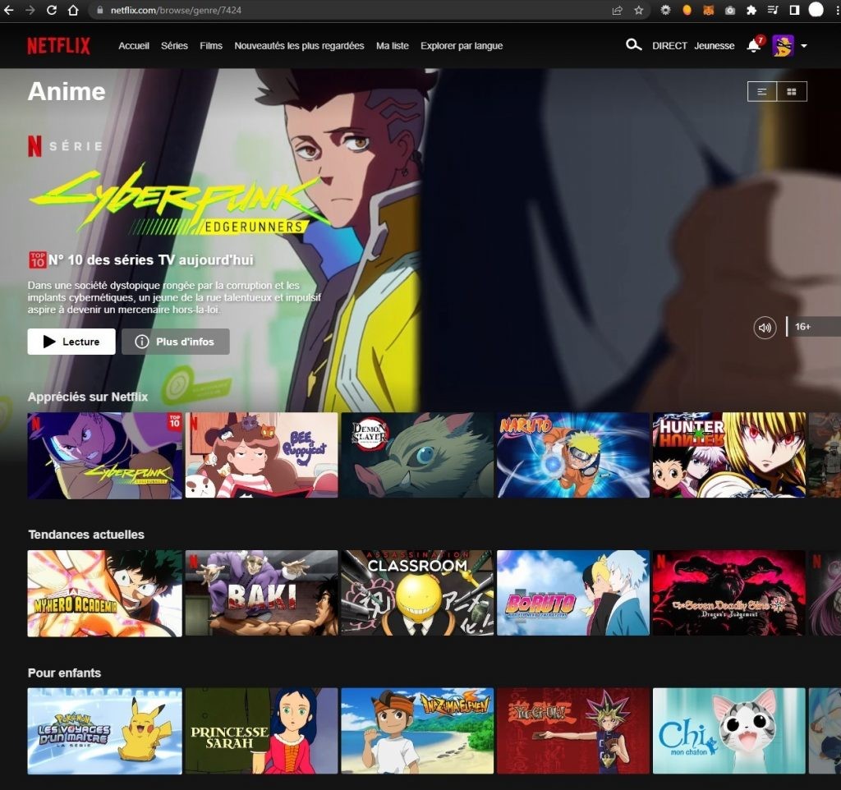Select the Baki thumbnail
Viewport: 841px width, 790px height.
point(262,593)
